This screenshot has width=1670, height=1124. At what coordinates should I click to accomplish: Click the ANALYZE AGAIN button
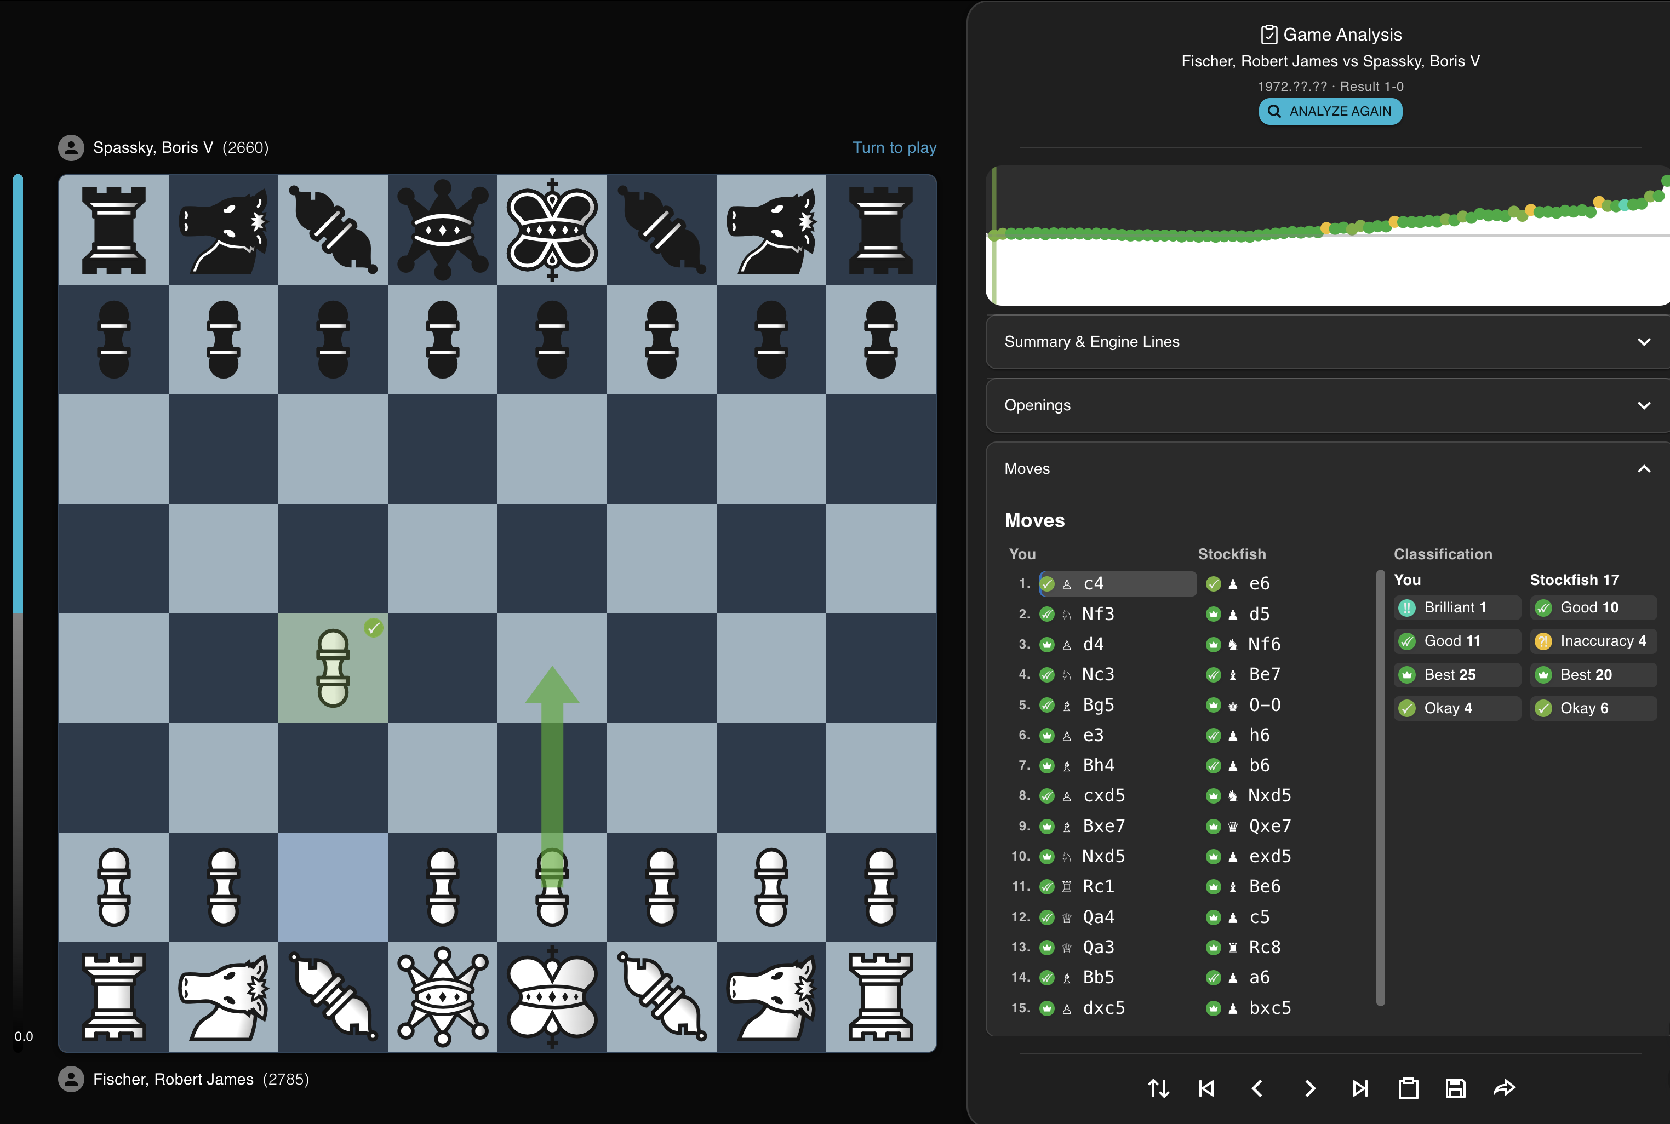pyautogui.click(x=1330, y=111)
